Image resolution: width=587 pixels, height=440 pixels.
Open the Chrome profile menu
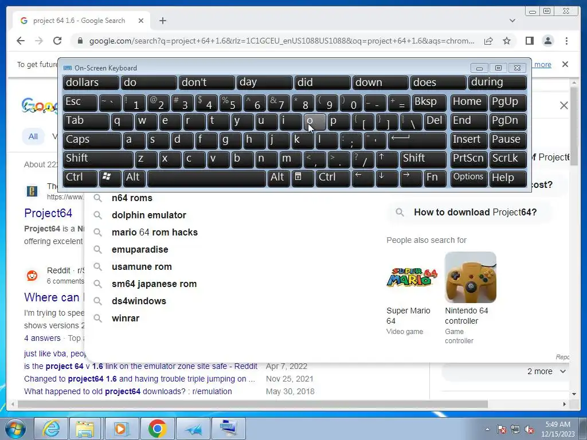click(547, 41)
